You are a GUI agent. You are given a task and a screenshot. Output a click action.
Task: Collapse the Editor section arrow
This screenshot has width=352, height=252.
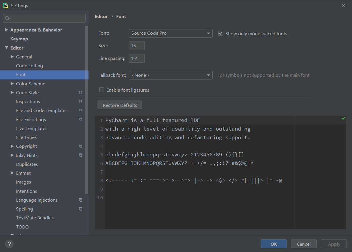pyautogui.click(x=6, y=48)
